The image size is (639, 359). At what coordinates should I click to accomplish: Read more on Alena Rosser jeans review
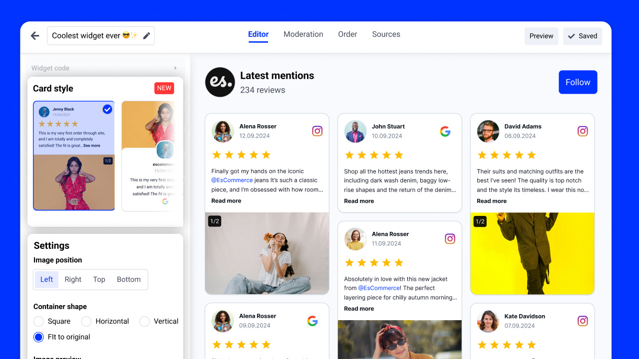point(226,201)
